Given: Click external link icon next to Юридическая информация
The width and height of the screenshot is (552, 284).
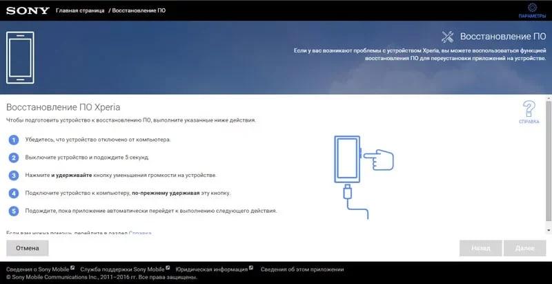Looking at the screenshot, I should click(x=251, y=268).
